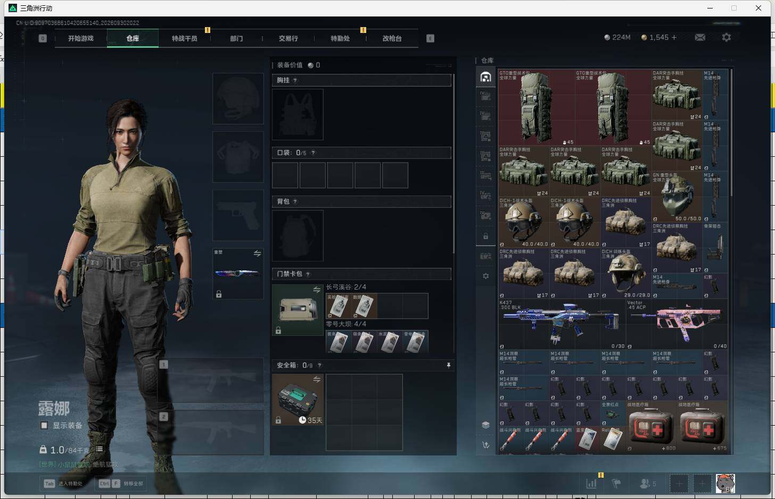This screenshot has height=499, width=775.
Task: Select the main warehouse storage icon
Action: (485, 77)
